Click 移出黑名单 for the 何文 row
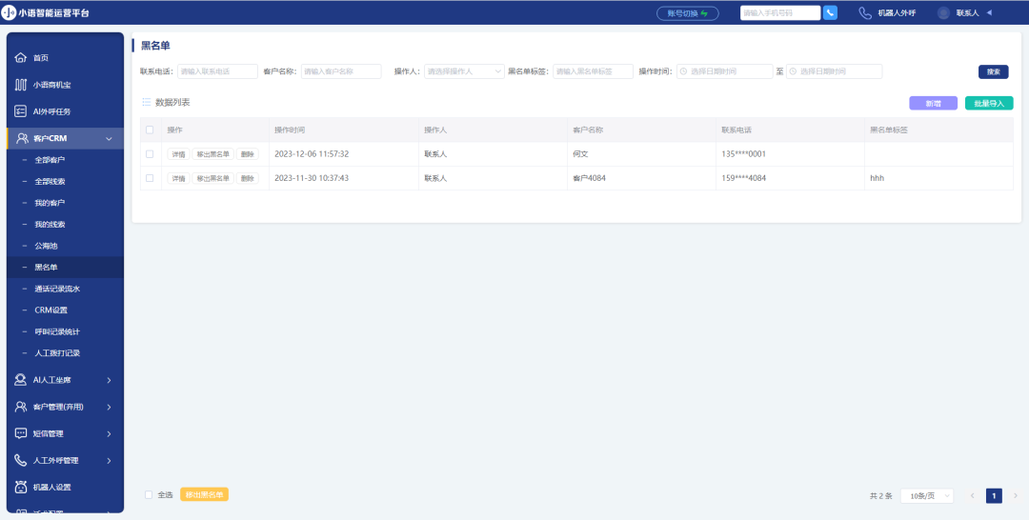 click(x=212, y=154)
